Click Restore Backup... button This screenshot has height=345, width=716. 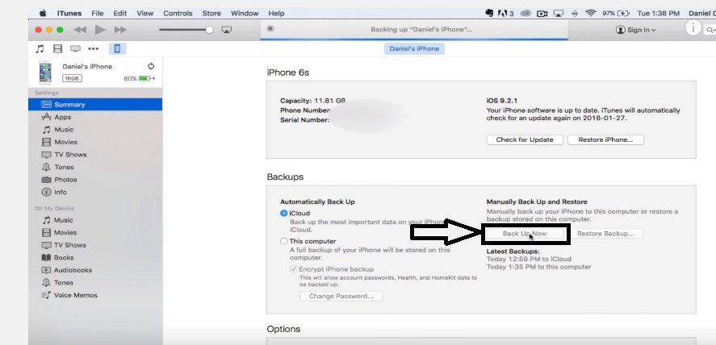[x=605, y=234]
